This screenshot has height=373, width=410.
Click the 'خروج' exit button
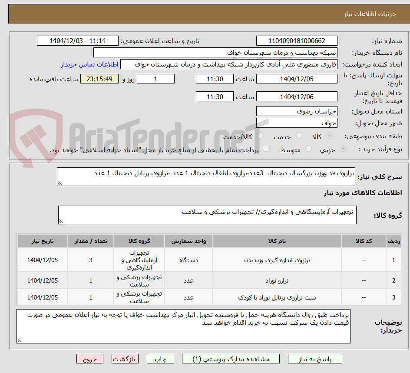click(89, 359)
